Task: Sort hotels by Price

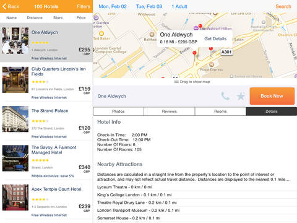Action: (81, 18)
